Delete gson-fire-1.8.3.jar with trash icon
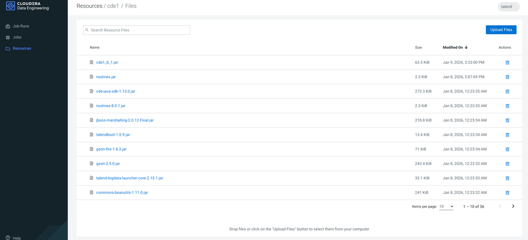The width and height of the screenshot is (528, 240). [x=507, y=149]
